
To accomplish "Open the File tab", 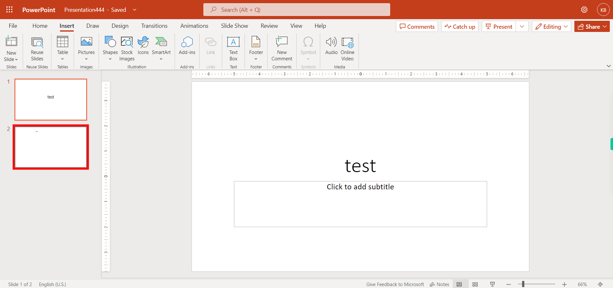I will click(x=13, y=26).
